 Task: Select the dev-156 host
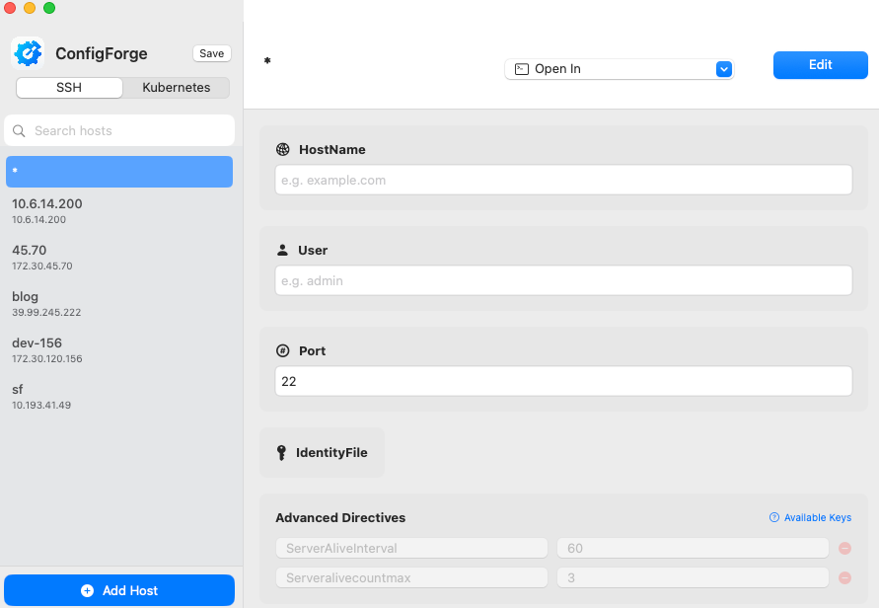click(119, 350)
